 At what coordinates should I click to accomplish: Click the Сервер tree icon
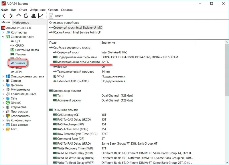(x=8, y=81)
